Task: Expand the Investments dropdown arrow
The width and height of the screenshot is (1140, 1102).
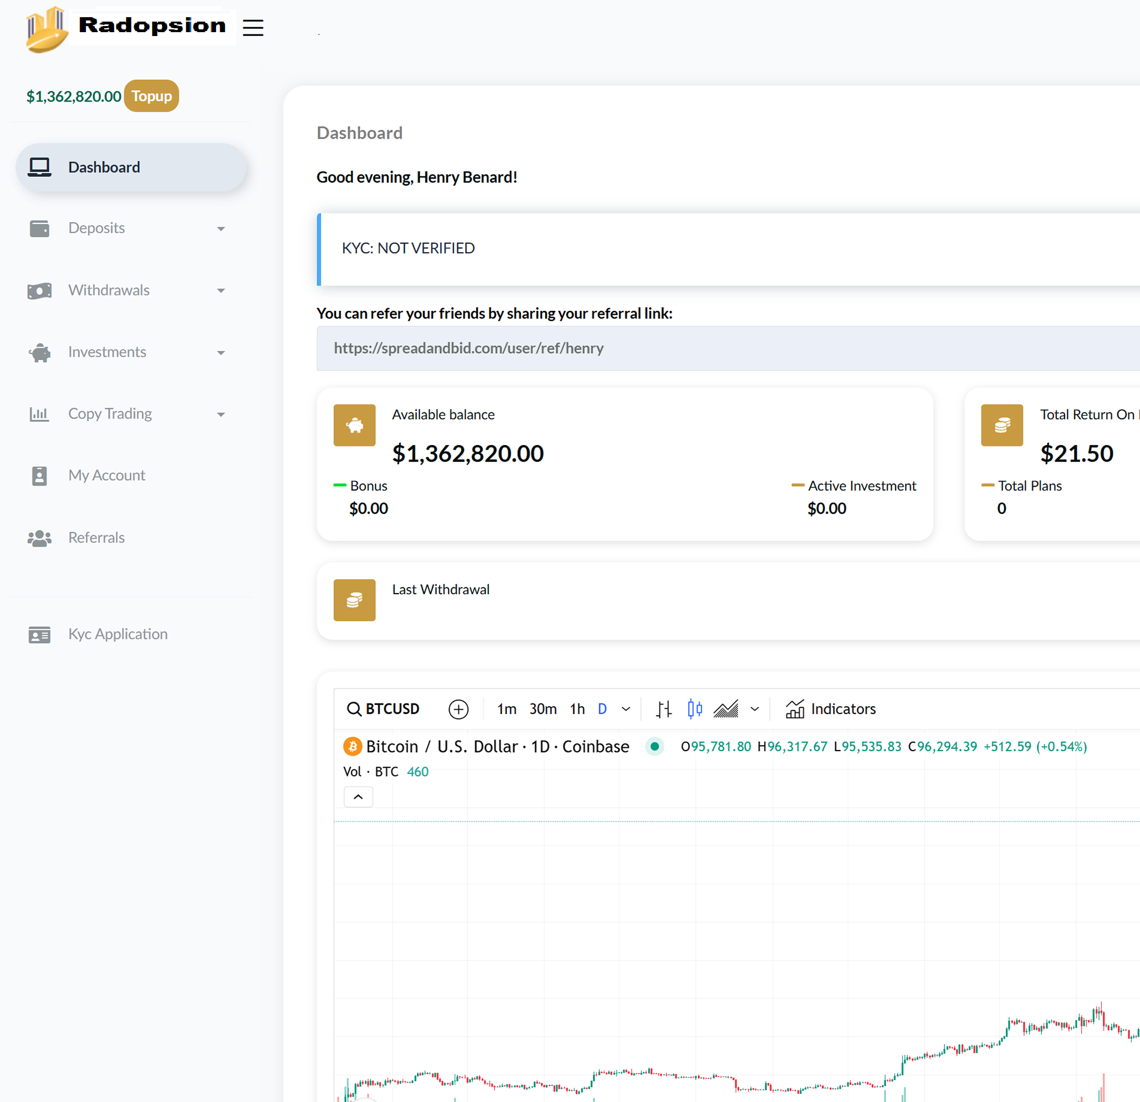Action: pyautogui.click(x=221, y=353)
